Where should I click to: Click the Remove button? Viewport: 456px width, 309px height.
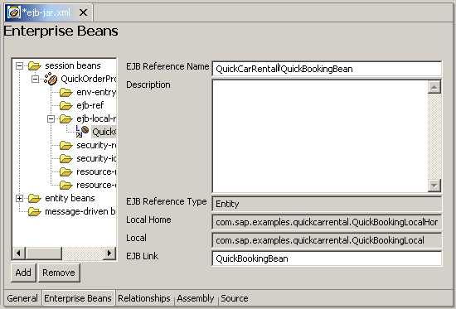[59, 273]
